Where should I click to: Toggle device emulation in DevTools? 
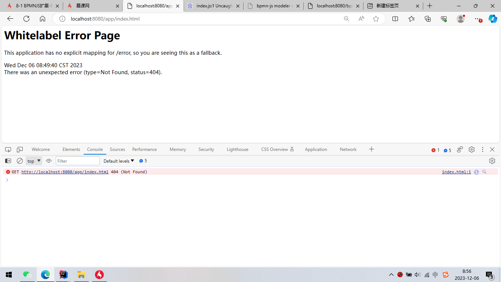click(x=20, y=149)
